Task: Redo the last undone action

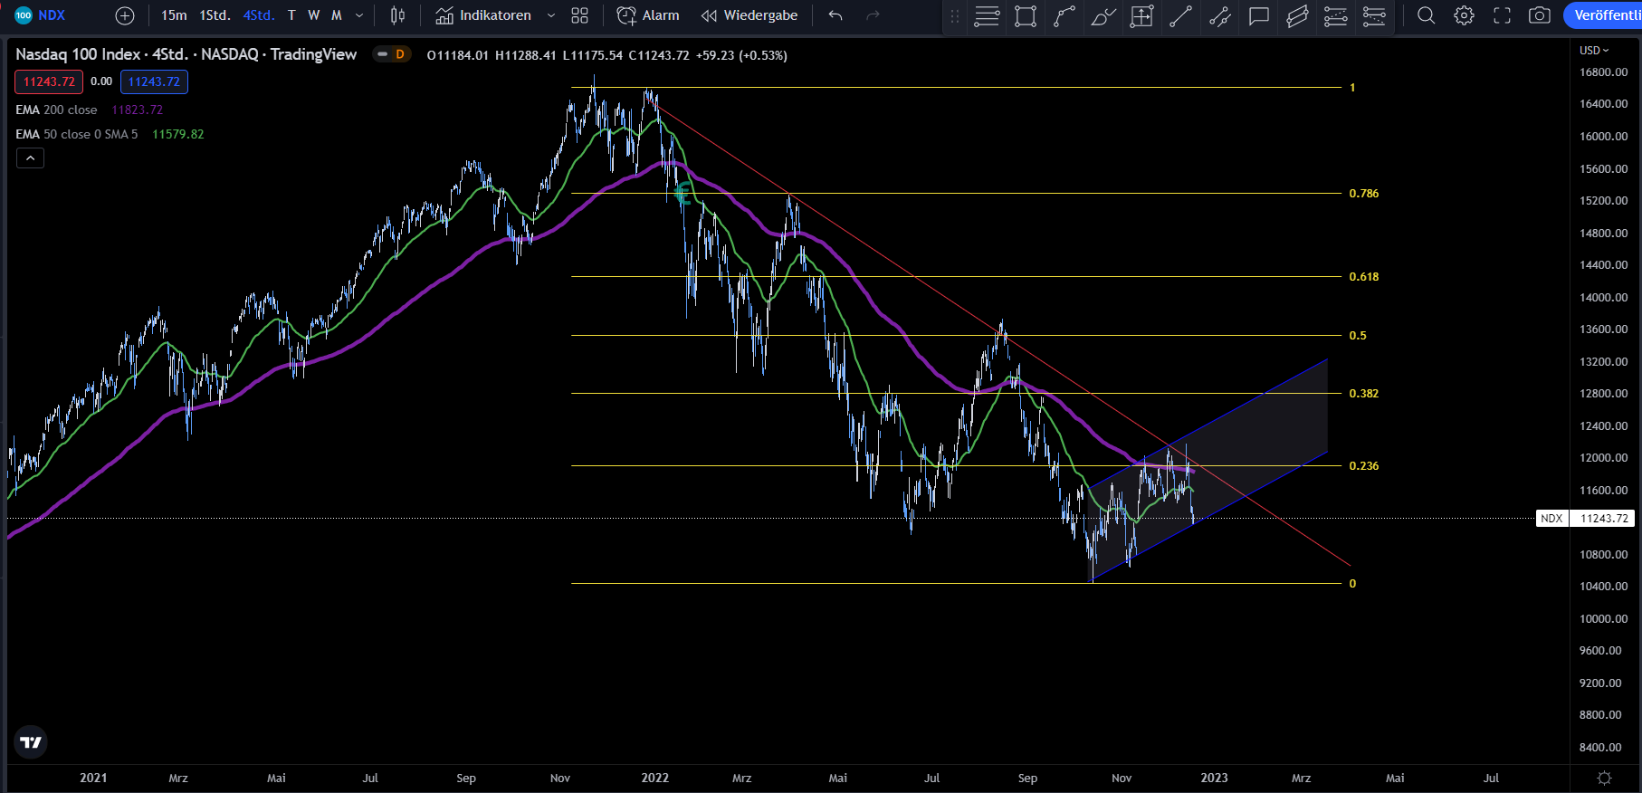Action: (x=873, y=15)
